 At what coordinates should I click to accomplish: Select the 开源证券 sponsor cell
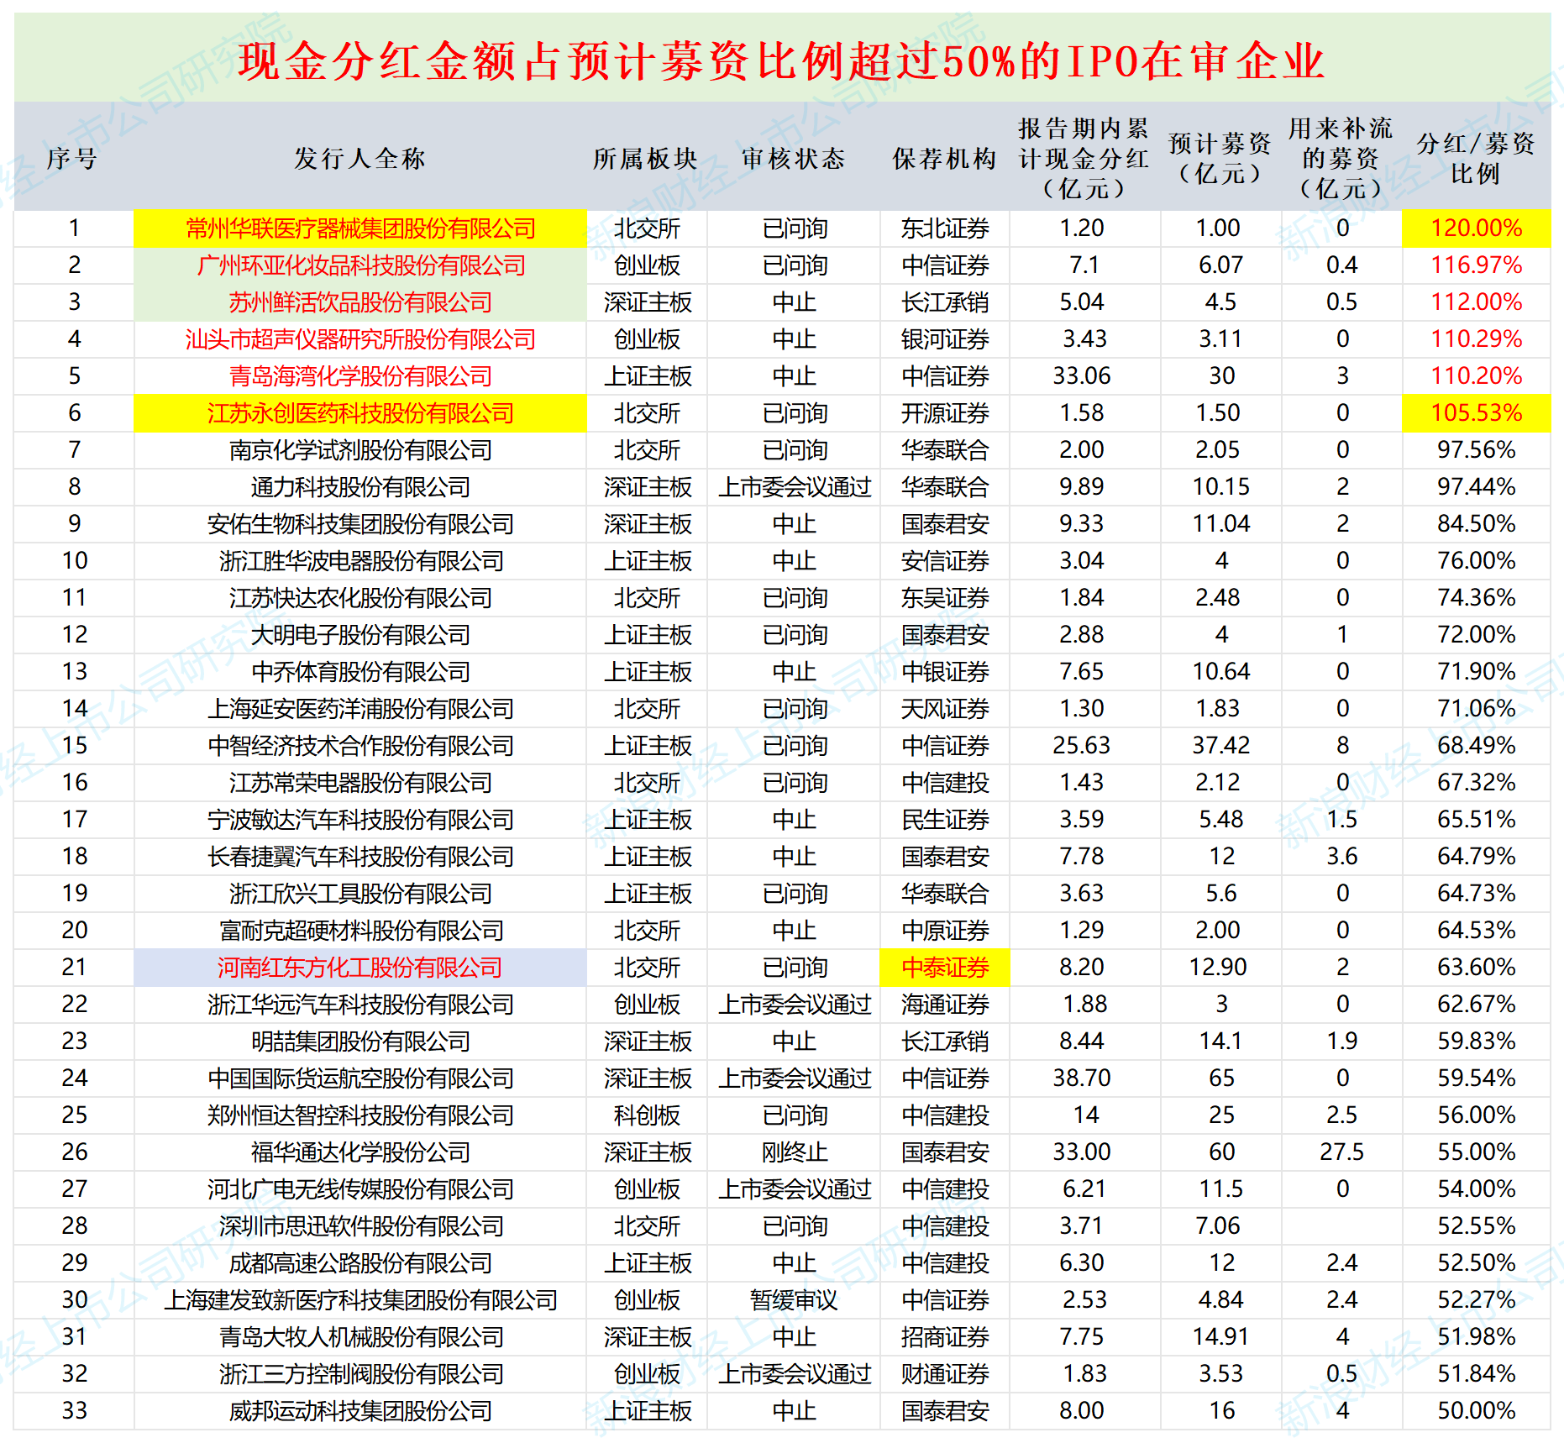(x=945, y=413)
